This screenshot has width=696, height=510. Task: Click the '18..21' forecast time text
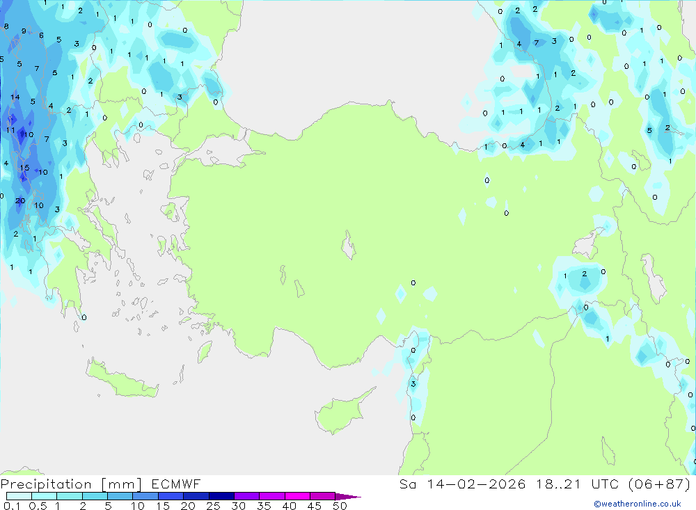click(x=558, y=484)
